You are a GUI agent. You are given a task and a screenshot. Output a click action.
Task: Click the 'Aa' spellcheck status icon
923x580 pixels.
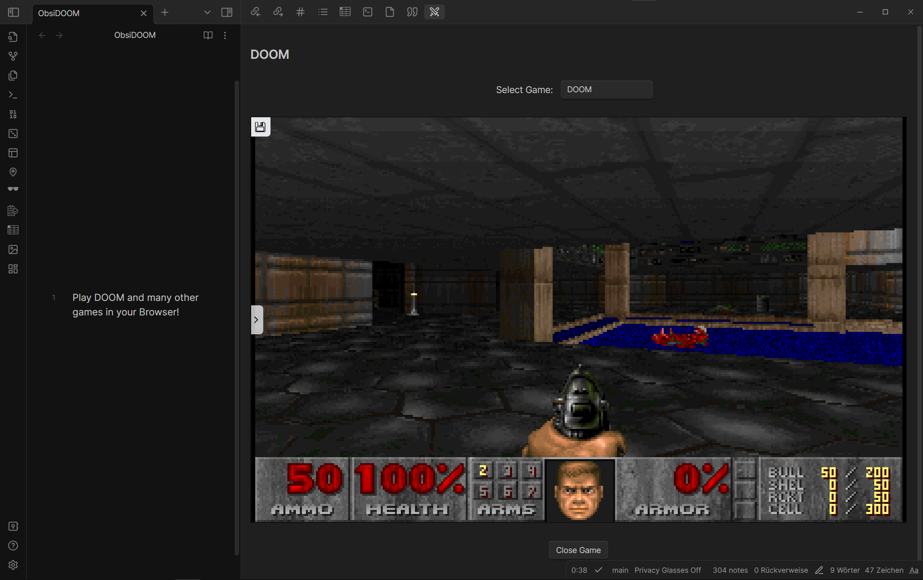tap(914, 570)
